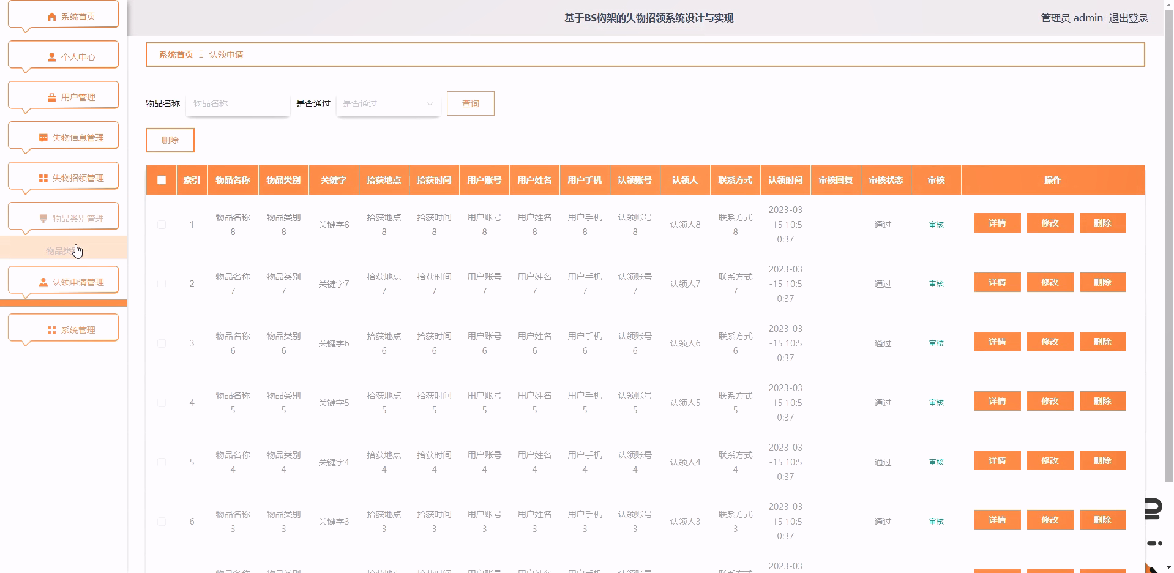Click the 审核状态 column header
Viewport: 1174px width, 573px height.
pos(886,180)
